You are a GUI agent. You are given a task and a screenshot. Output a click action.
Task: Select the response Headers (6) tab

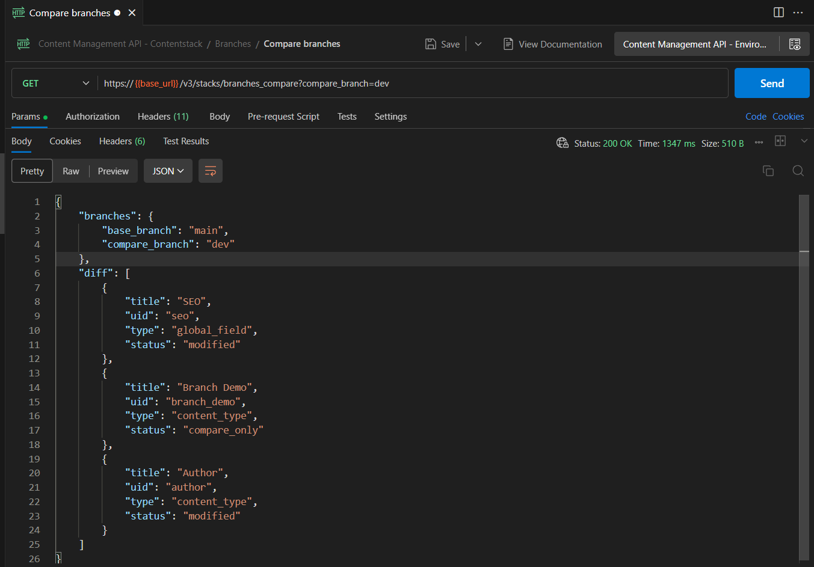tap(122, 141)
